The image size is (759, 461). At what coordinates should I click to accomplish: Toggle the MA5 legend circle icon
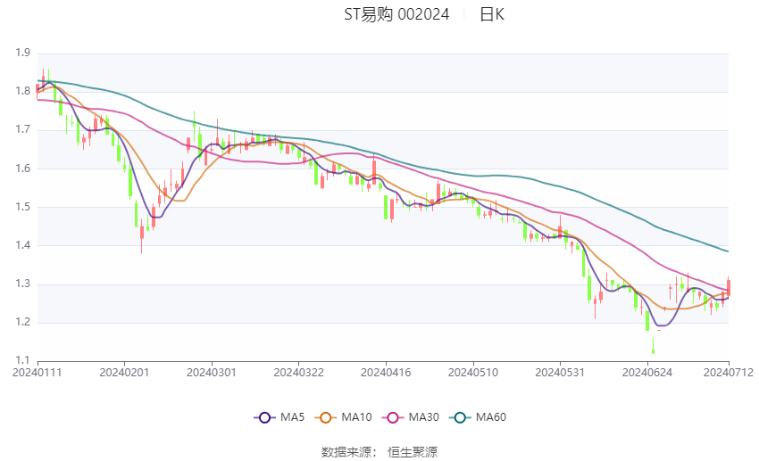(264, 417)
